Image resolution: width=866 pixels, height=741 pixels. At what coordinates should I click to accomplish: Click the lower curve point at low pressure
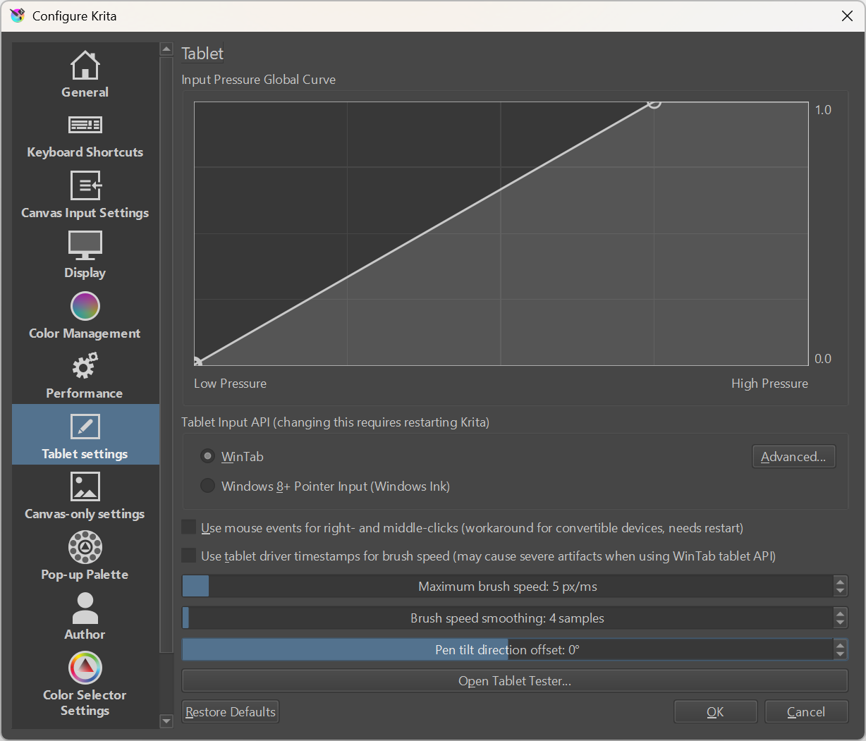coord(197,362)
